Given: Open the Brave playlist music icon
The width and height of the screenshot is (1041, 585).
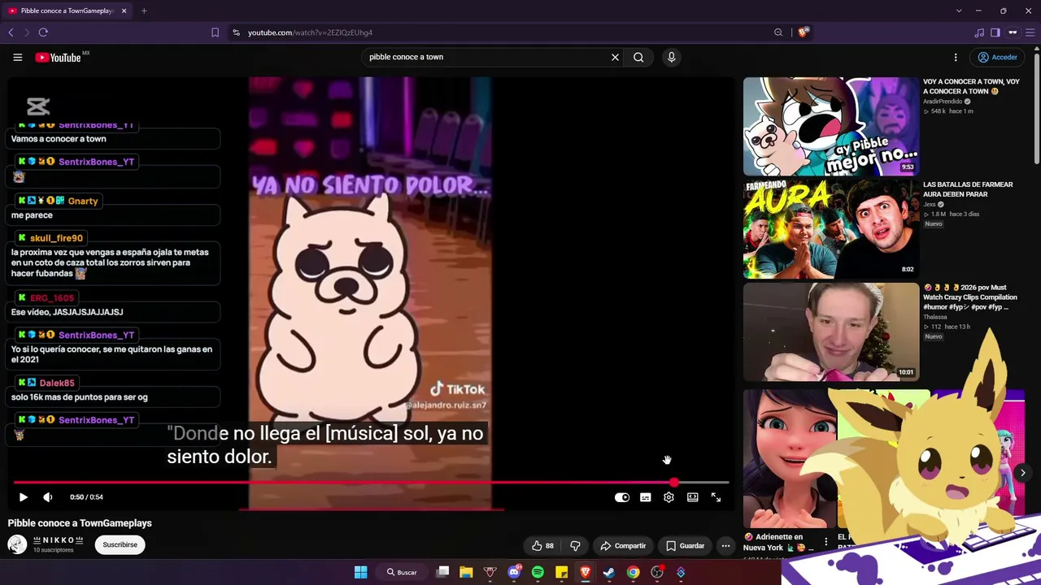Looking at the screenshot, I should click(x=979, y=32).
